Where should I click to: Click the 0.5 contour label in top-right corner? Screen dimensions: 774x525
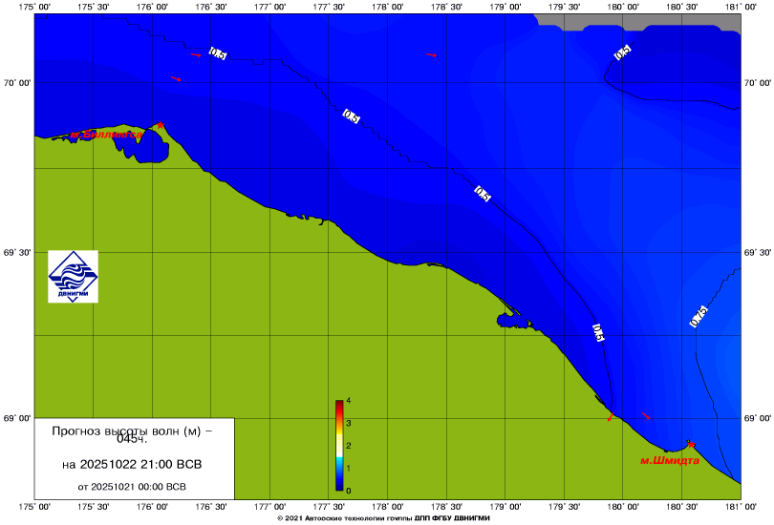tap(623, 52)
